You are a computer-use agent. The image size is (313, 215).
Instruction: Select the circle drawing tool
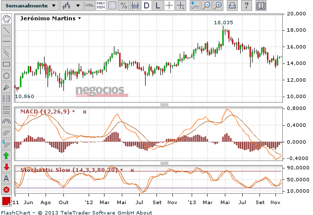coord(6,76)
